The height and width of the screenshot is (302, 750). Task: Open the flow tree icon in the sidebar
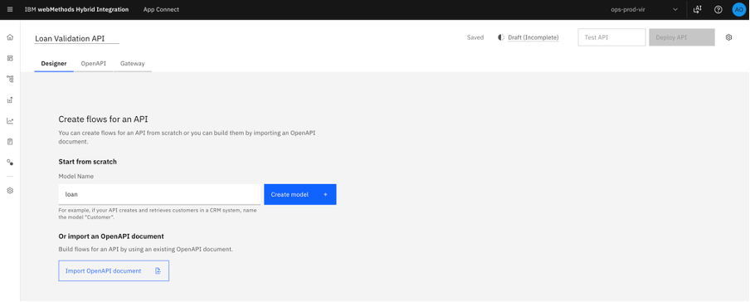(10, 79)
